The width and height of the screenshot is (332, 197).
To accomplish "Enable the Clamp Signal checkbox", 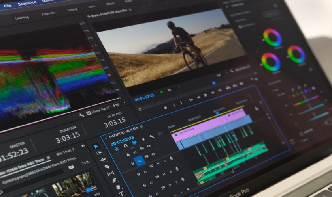I will (x=89, y=113).
